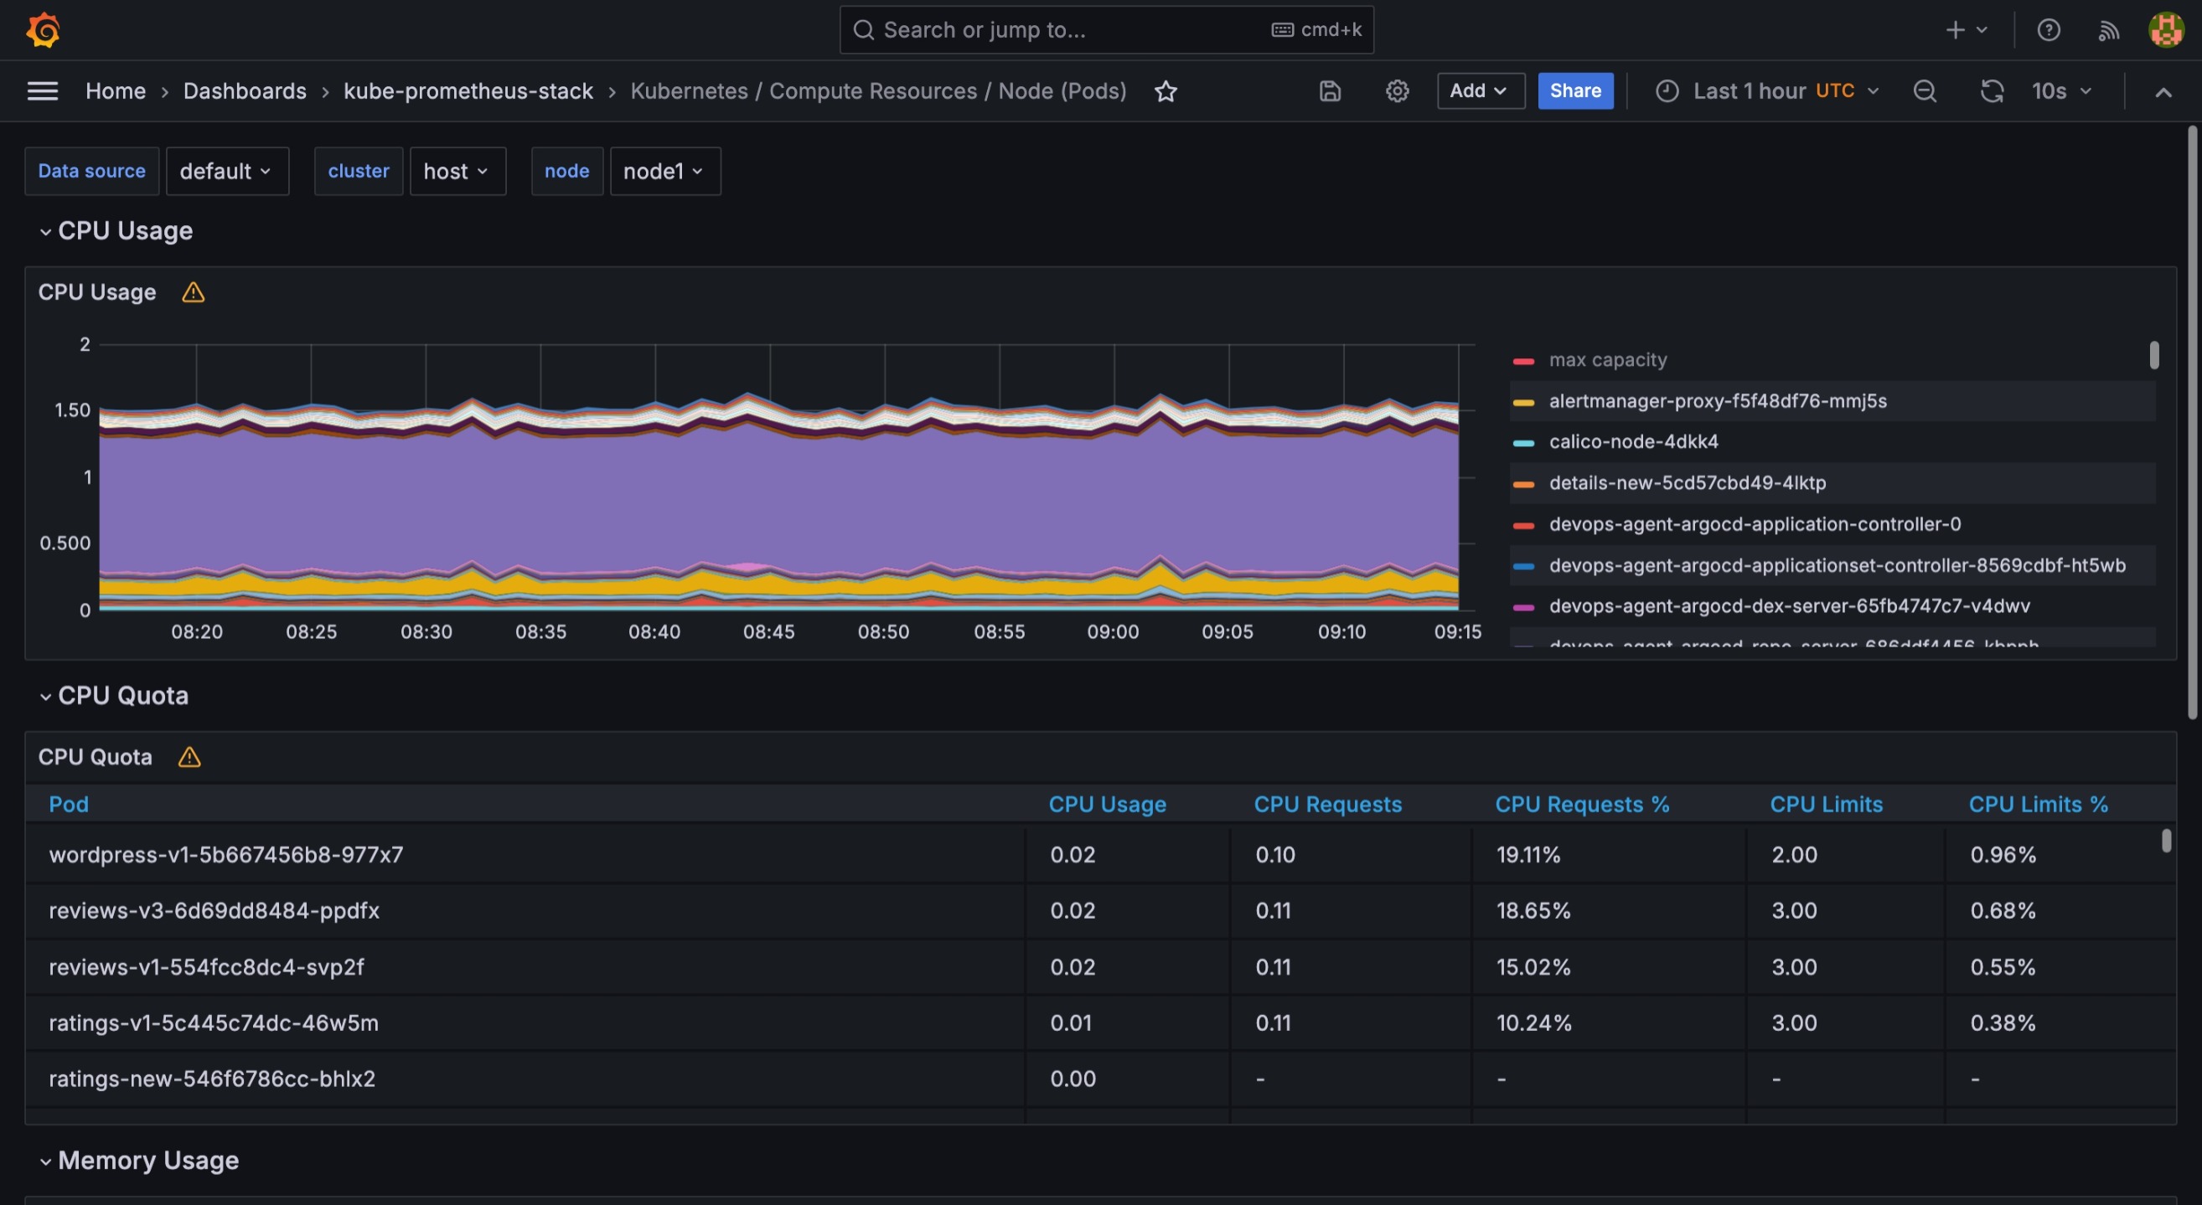
Task: Click the Grafana logo icon
Action: tap(43, 30)
